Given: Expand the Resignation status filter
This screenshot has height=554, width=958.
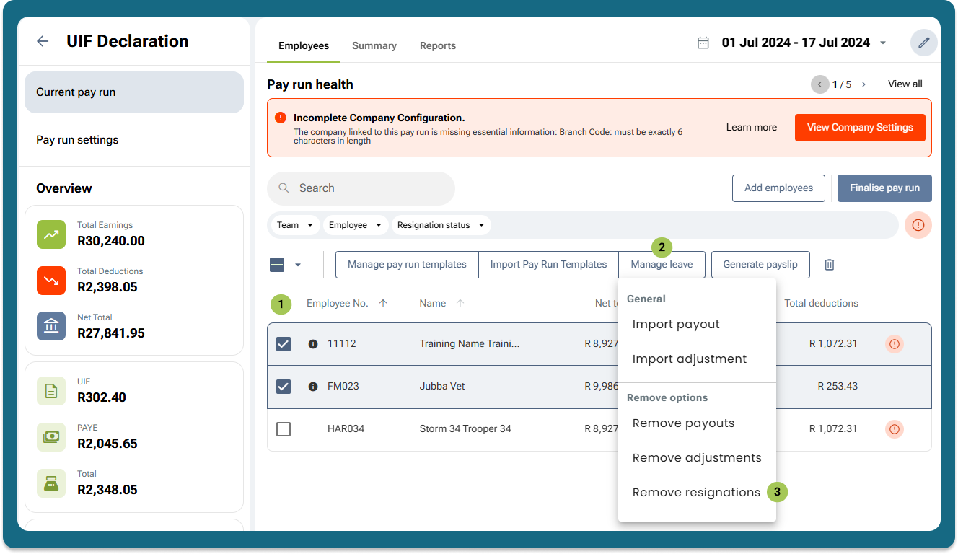Looking at the screenshot, I should [441, 225].
